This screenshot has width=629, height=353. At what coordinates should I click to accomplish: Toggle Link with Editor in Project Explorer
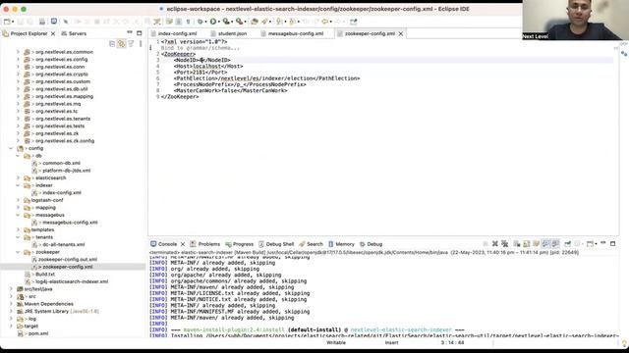pos(121,43)
